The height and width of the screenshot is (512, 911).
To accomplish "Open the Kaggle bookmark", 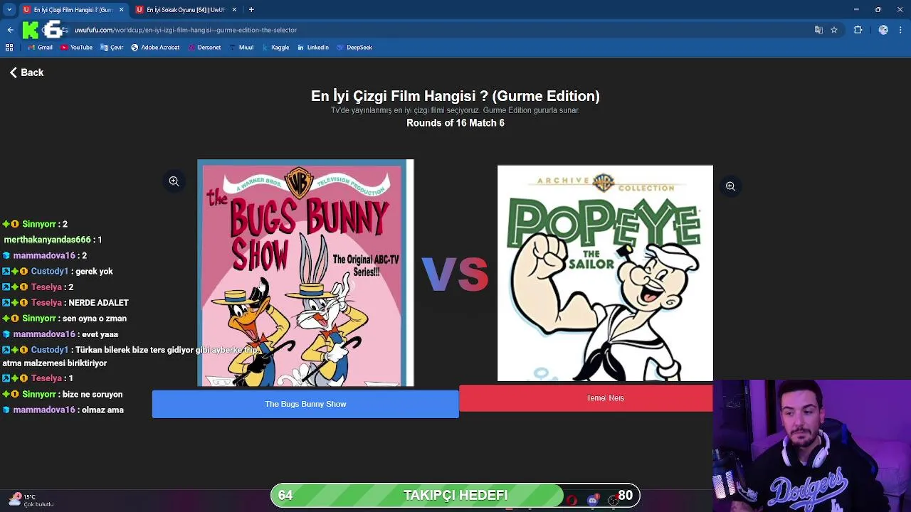I will pos(275,48).
